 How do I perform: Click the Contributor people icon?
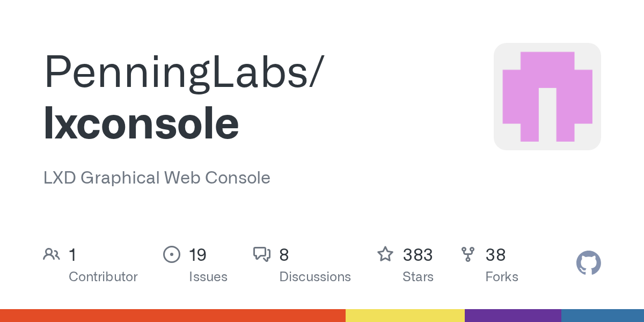coord(52,254)
